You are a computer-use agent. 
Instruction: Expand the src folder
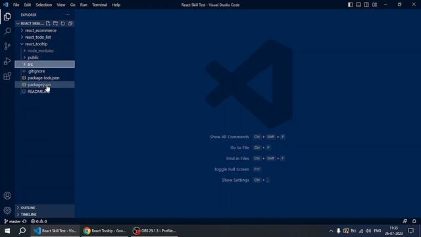[45, 65]
